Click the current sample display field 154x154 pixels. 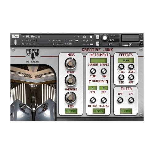coord(98,60)
